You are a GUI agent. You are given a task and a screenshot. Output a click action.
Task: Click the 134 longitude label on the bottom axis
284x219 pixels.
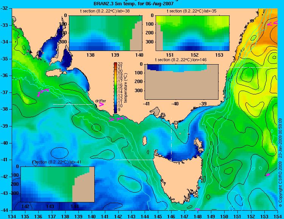pyautogui.click(x=12, y=216)
